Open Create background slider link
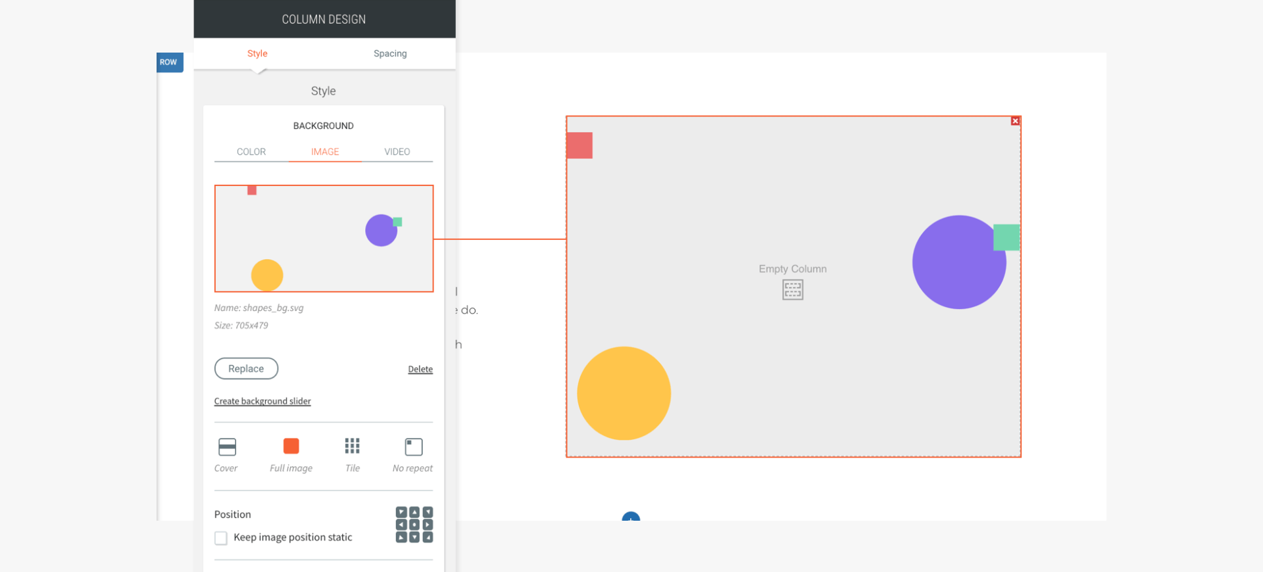Image resolution: width=1263 pixels, height=572 pixels. [x=262, y=401]
